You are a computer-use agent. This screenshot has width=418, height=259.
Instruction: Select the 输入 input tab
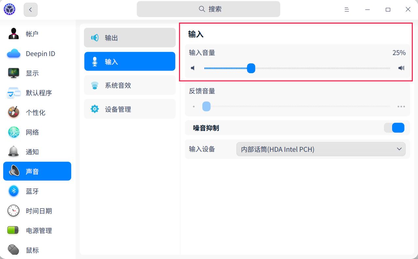[130, 61]
